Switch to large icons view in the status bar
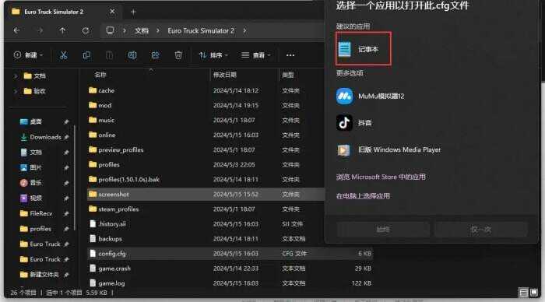This screenshot has height=302, width=545. pos(533,292)
